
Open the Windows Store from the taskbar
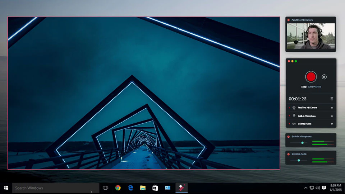pos(155,188)
